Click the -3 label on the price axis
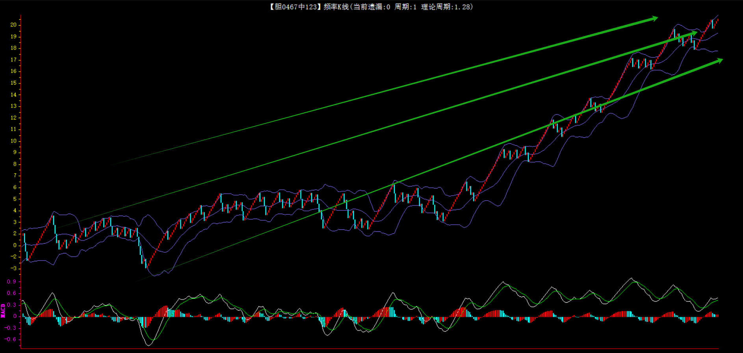 click(13, 268)
